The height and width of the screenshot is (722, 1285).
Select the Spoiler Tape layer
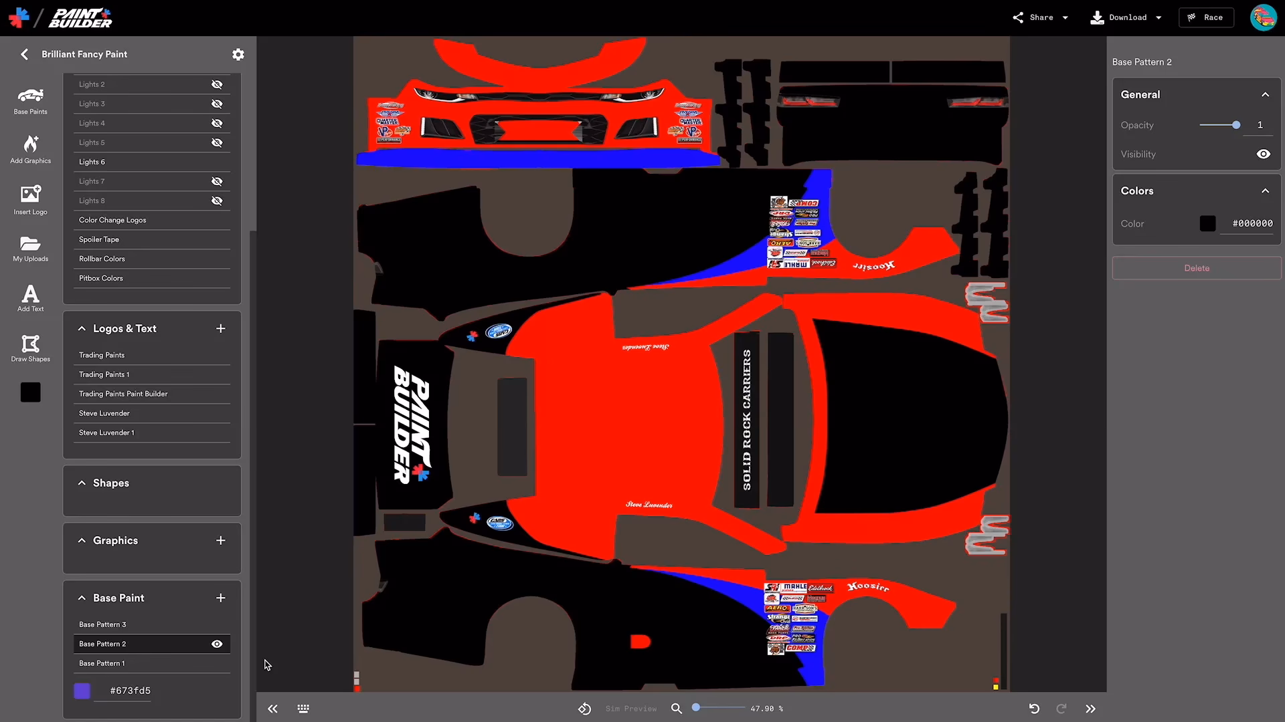tap(152, 239)
